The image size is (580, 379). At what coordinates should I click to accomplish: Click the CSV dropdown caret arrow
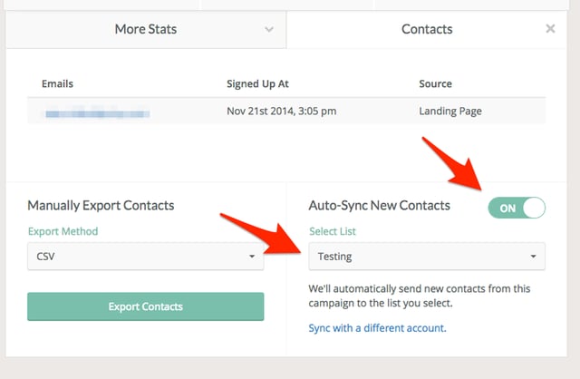(x=252, y=256)
